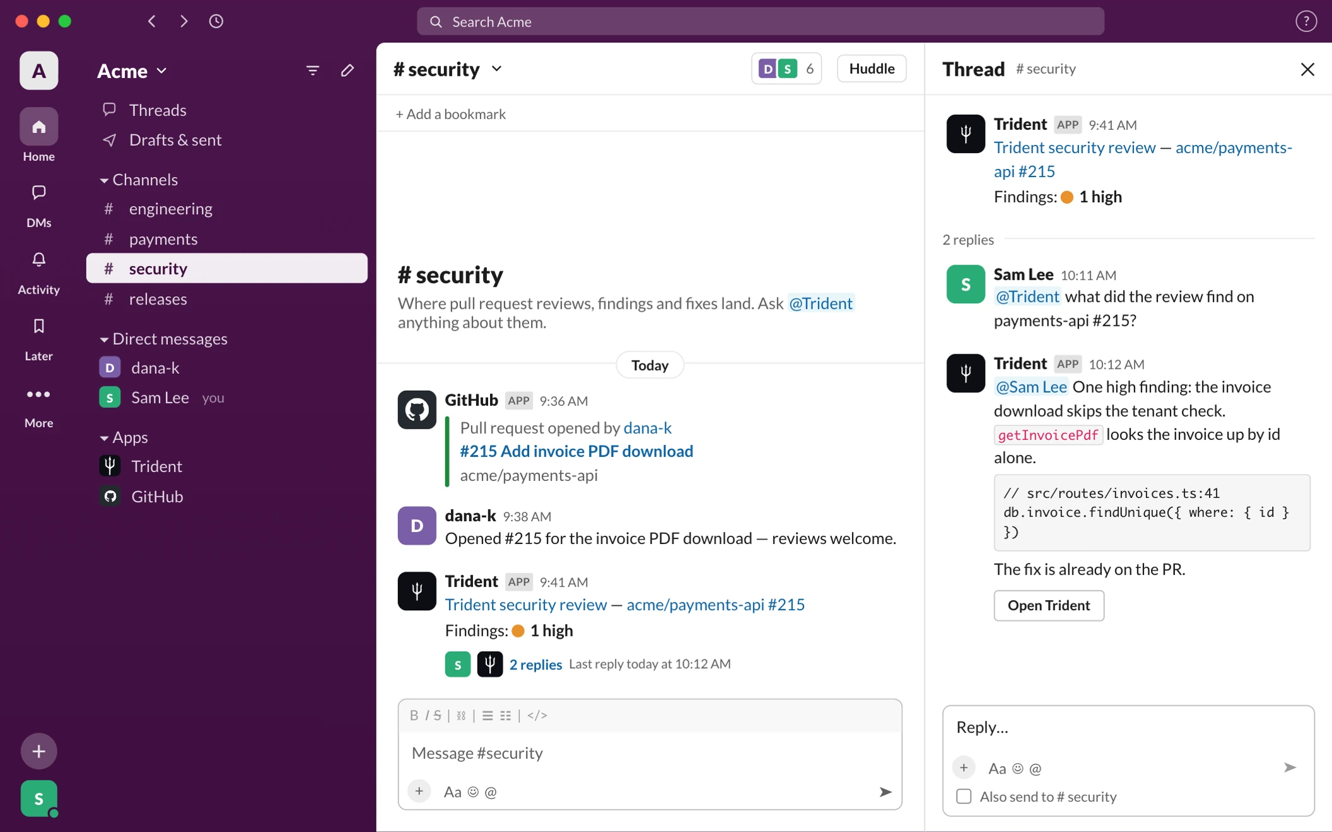
Task: Open the dana-k link in GitHub message
Action: tap(648, 427)
